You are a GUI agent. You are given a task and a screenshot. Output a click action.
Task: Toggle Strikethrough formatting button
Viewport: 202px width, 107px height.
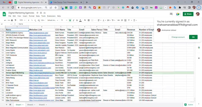pyautogui.click(x=77, y=20)
